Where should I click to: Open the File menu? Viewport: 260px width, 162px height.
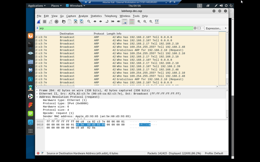point(39,16)
